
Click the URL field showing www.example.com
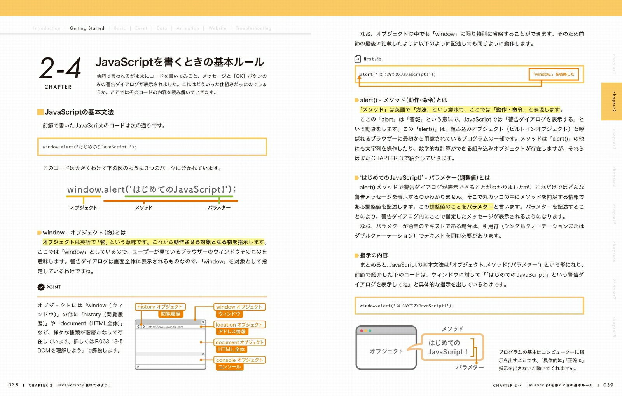pos(167,327)
